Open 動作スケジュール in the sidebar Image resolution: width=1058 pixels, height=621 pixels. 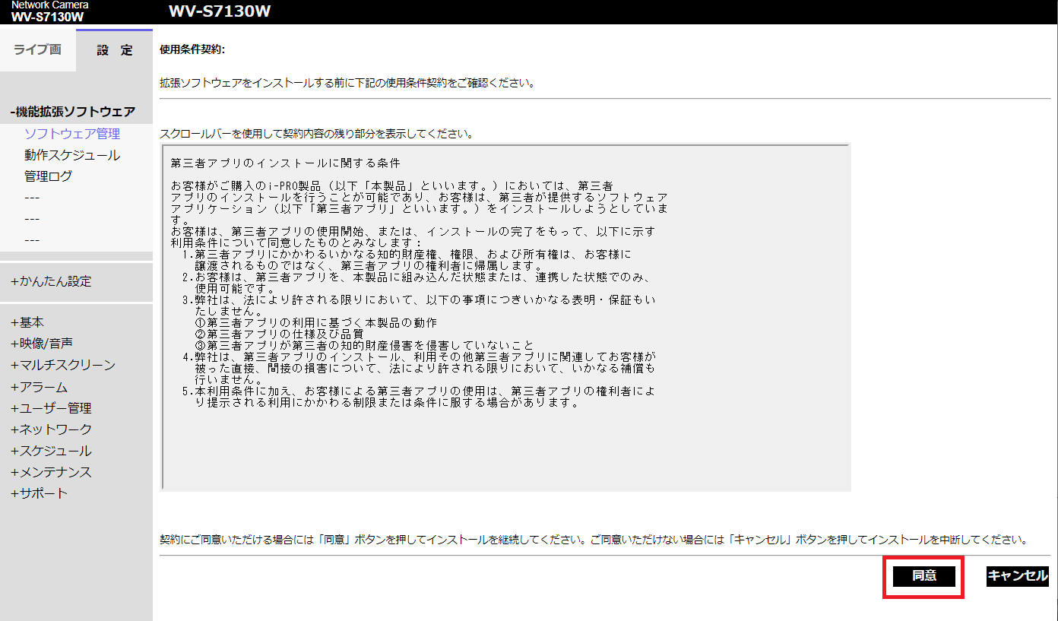[x=72, y=155]
